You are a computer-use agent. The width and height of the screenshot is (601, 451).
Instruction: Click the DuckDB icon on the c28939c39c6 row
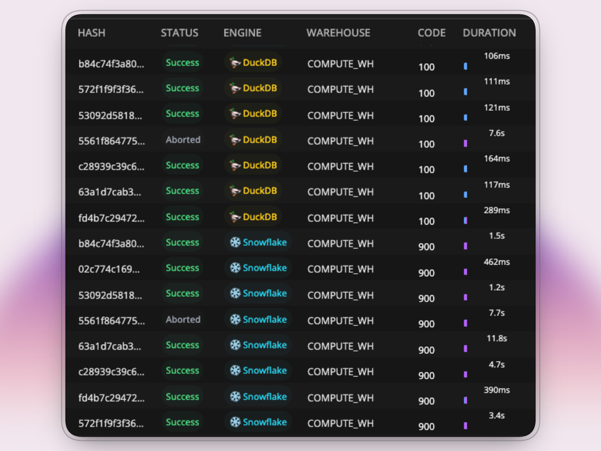(x=237, y=165)
